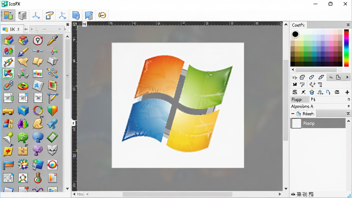This screenshot has height=198, width=352.
Task: Select the brown stamp tool
Action: coord(38,178)
